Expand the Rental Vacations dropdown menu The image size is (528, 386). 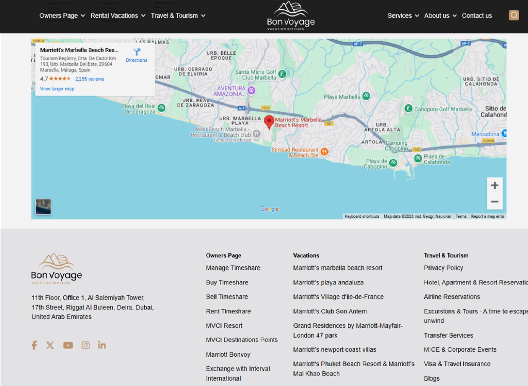coord(118,15)
